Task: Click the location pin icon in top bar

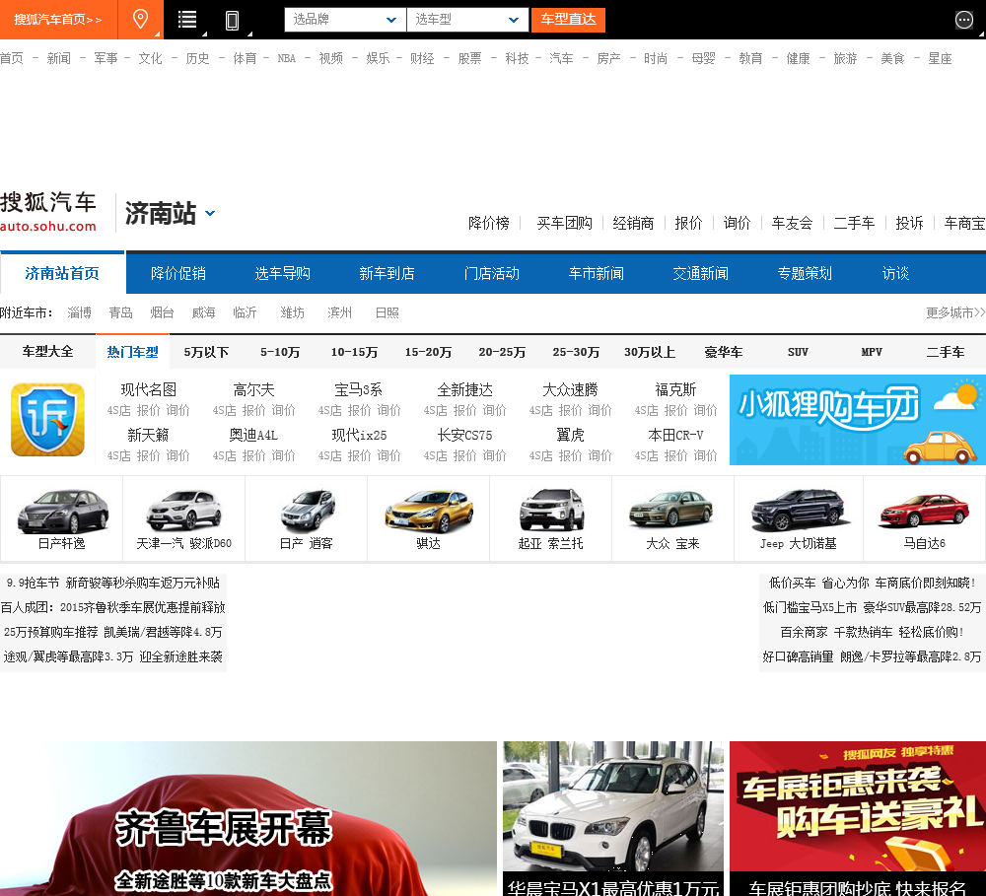Action: [141, 20]
